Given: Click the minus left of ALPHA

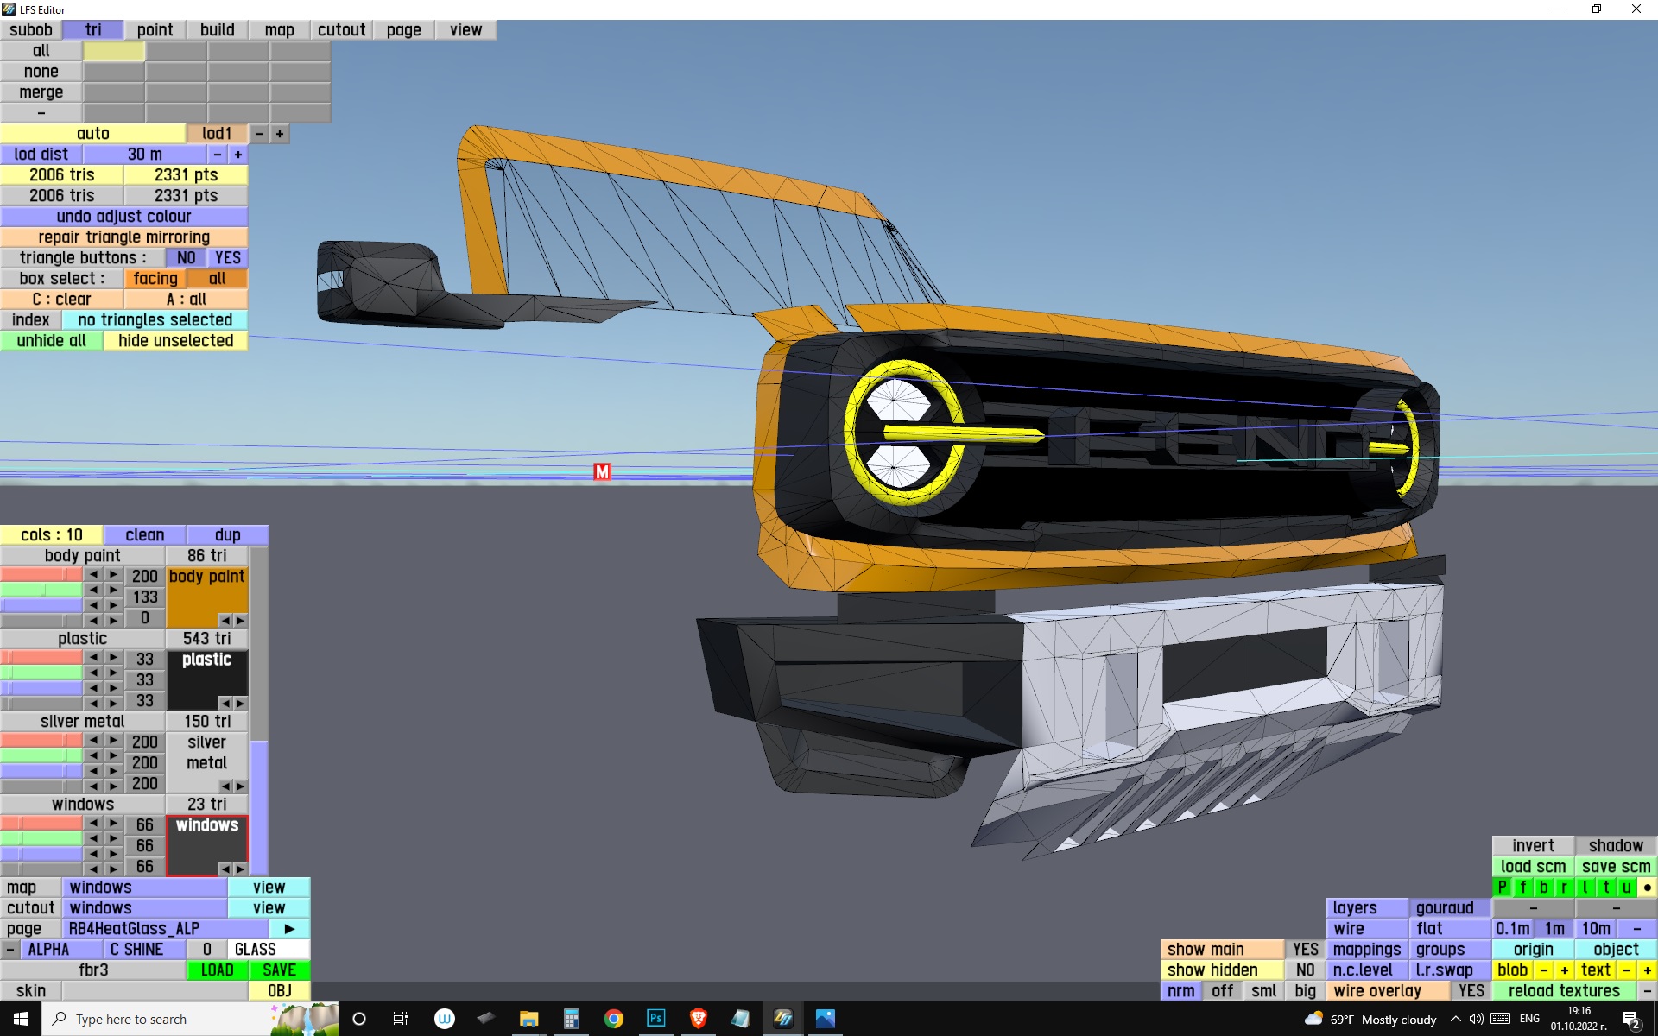Looking at the screenshot, I should 9,950.
